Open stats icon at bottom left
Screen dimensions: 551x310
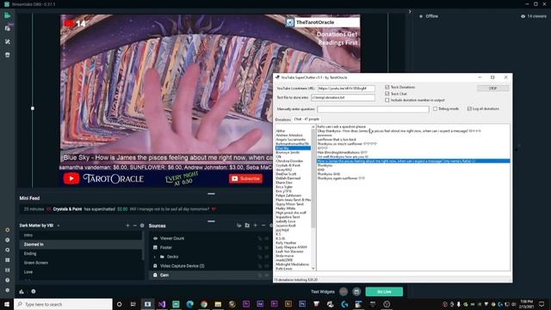(22, 291)
